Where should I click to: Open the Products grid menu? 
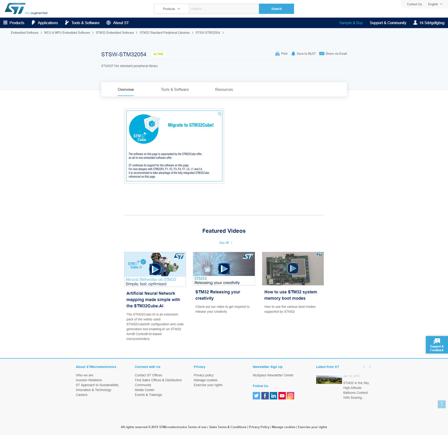click(14, 23)
